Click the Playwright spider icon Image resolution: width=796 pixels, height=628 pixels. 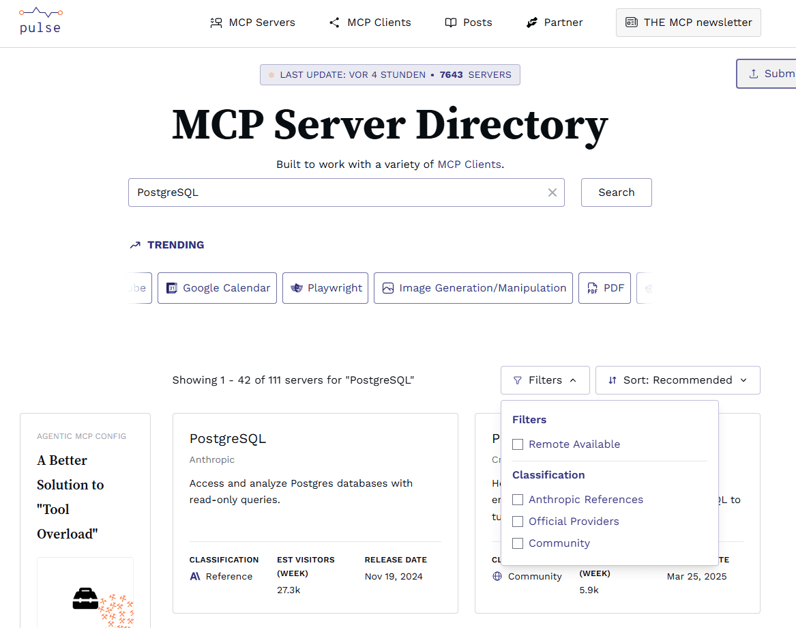[x=297, y=287]
